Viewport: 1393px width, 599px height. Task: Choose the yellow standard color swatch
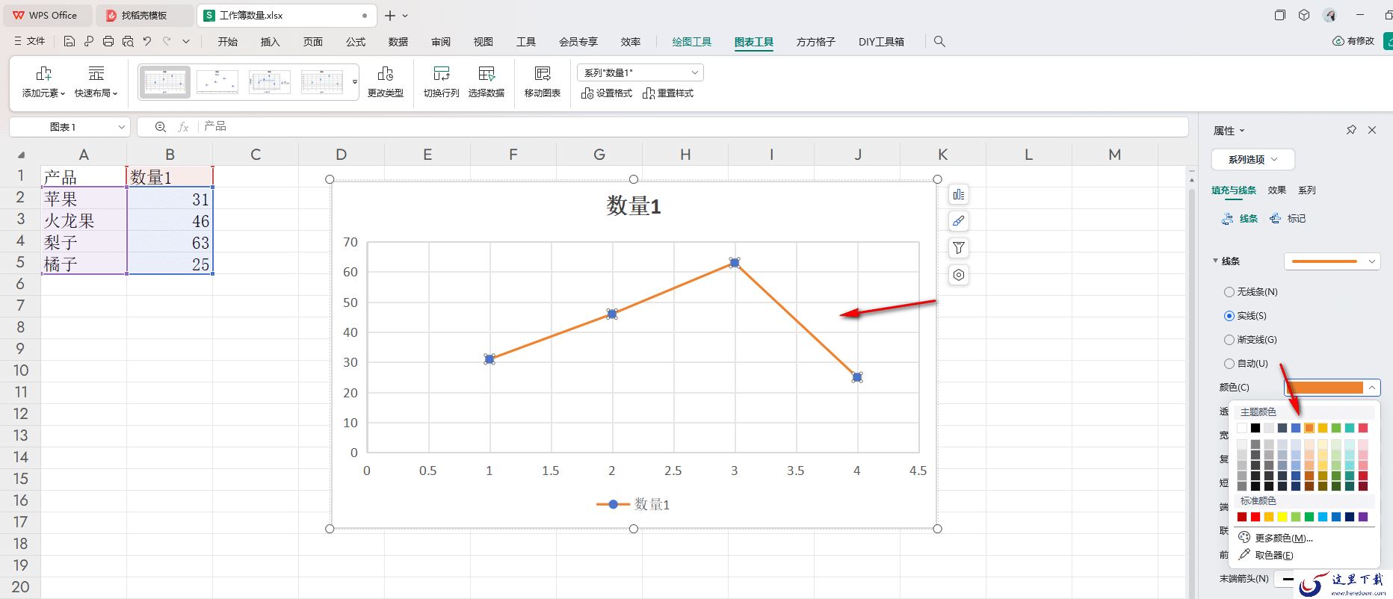[1282, 517]
